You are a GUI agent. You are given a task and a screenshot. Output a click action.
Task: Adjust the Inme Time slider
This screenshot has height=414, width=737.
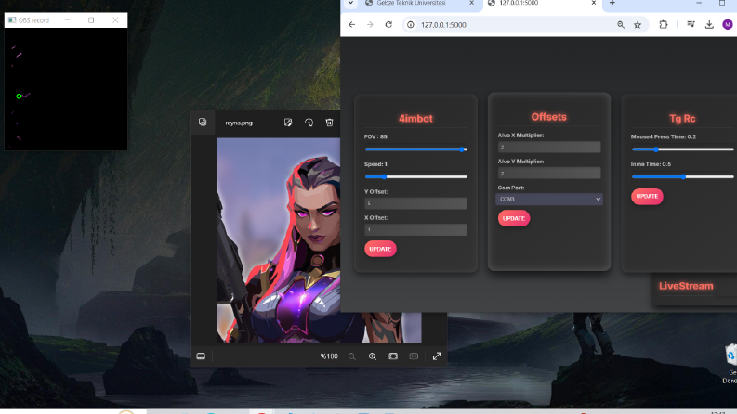tap(682, 176)
